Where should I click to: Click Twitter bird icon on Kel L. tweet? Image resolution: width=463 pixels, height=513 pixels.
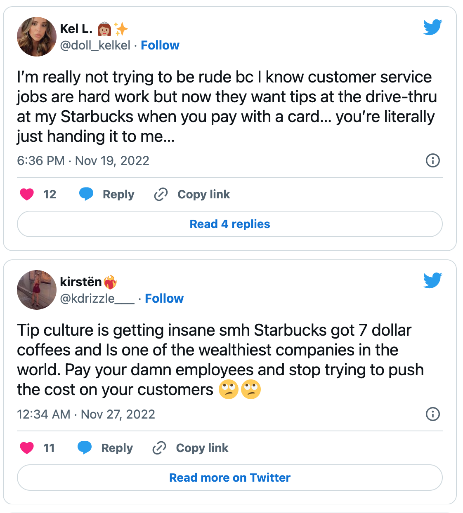432,27
